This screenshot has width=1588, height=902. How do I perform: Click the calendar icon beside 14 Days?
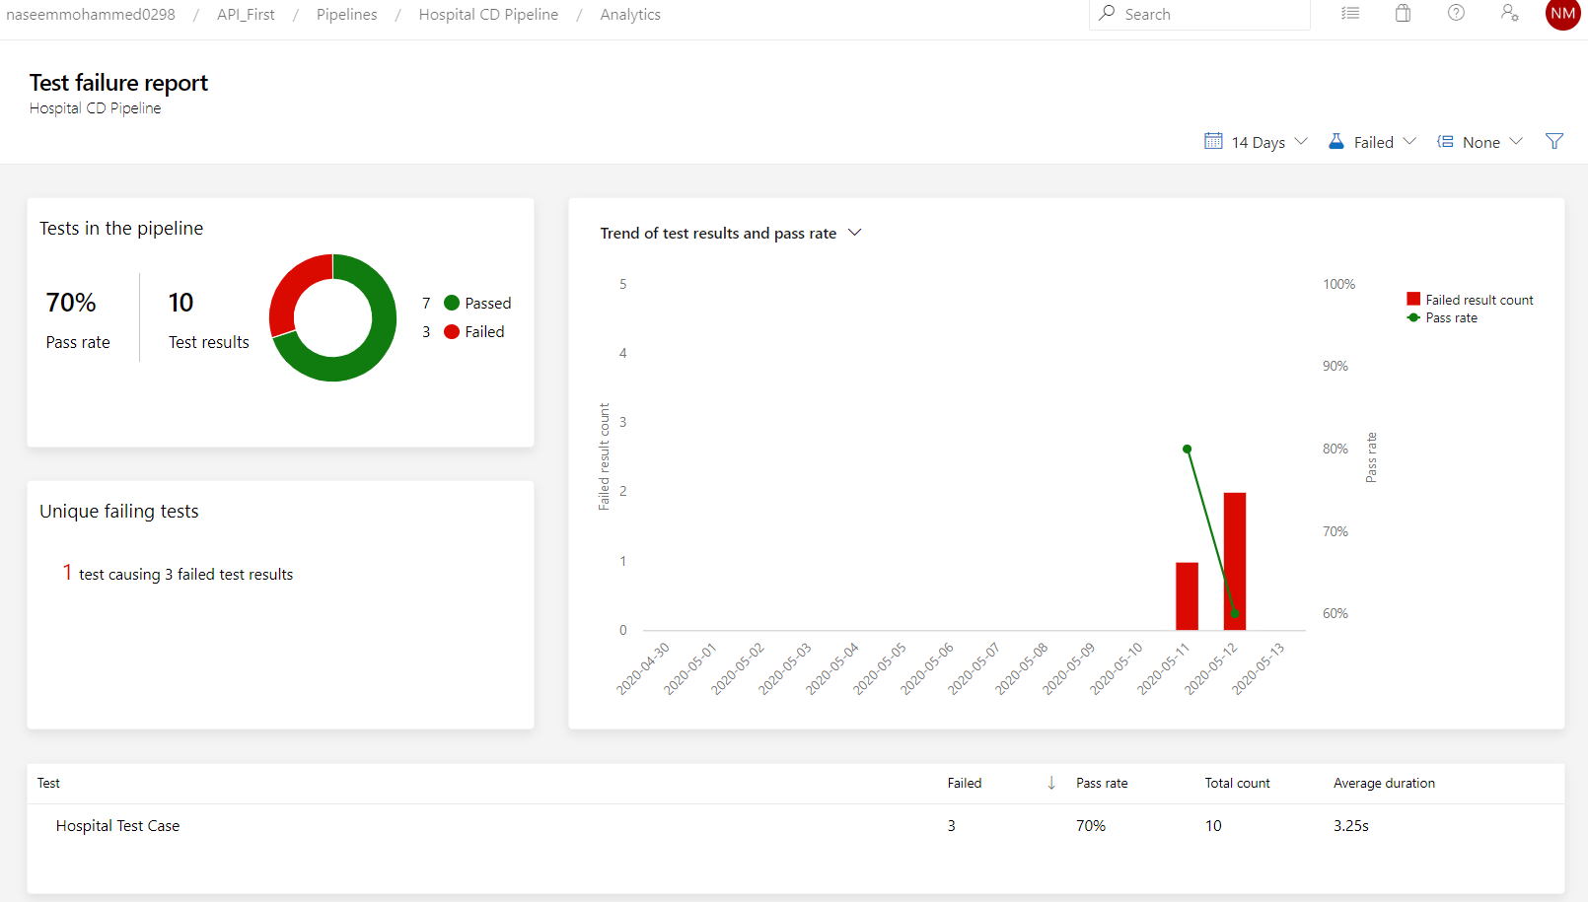click(x=1213, y=141)
